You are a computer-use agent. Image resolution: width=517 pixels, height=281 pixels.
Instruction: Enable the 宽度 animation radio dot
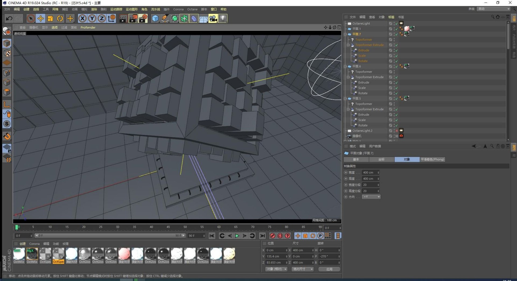tap(346, 173)
